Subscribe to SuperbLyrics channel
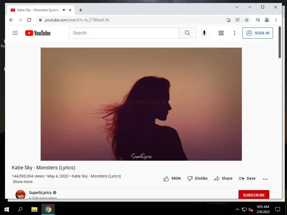This screenshot has height=215, width=287. tap(254, 195)
